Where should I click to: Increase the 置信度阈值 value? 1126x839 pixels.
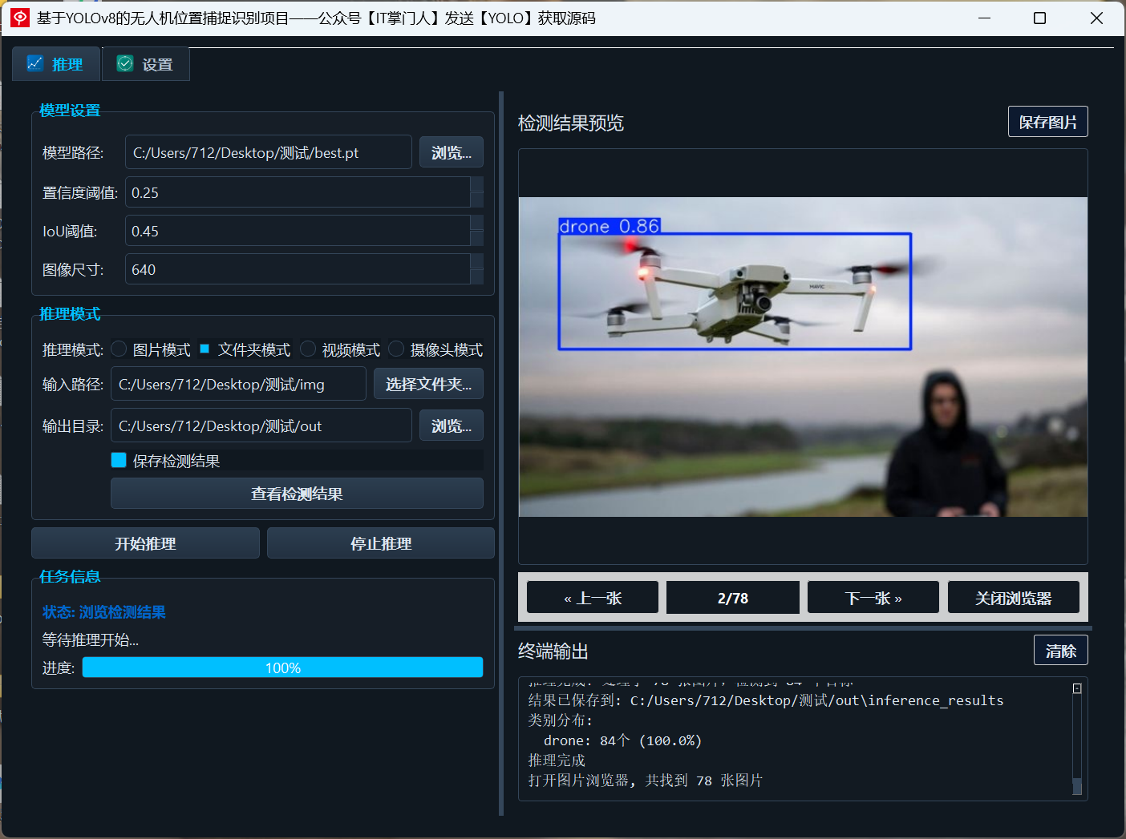[x=477, y=184]
